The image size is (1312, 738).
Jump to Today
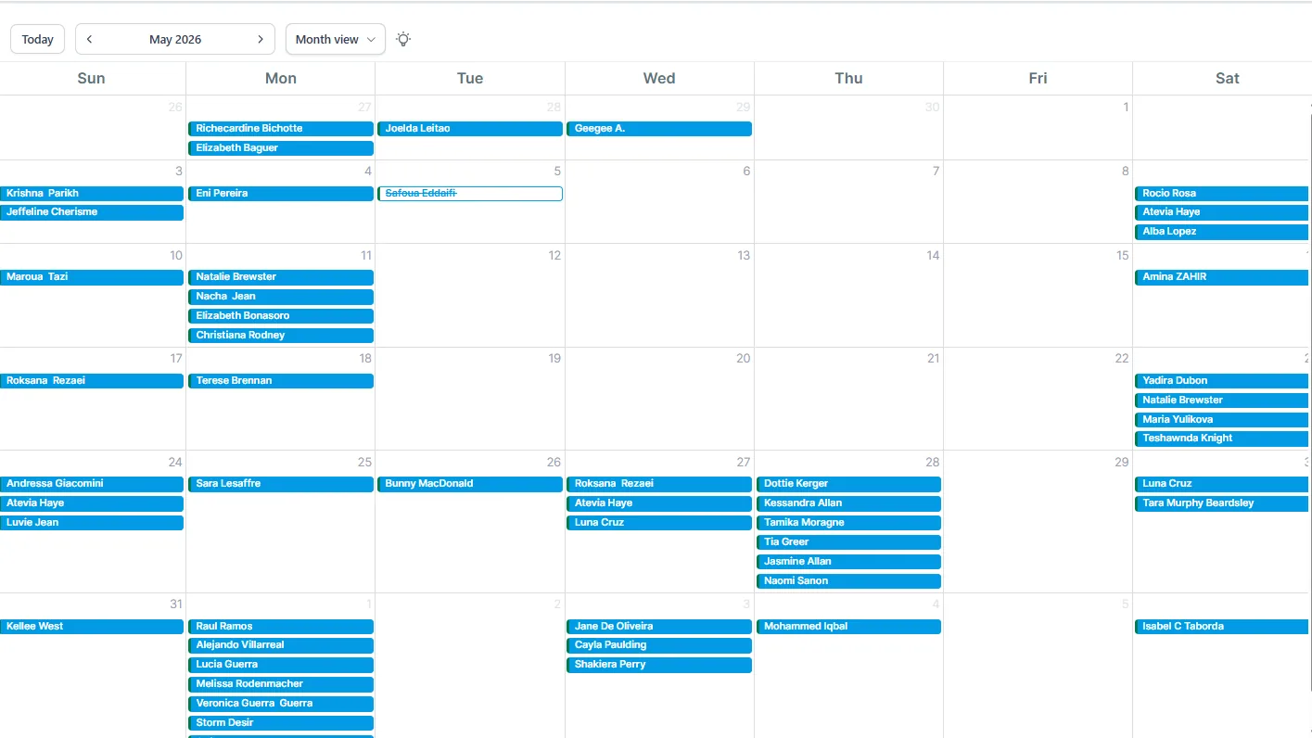coord(38,39)
